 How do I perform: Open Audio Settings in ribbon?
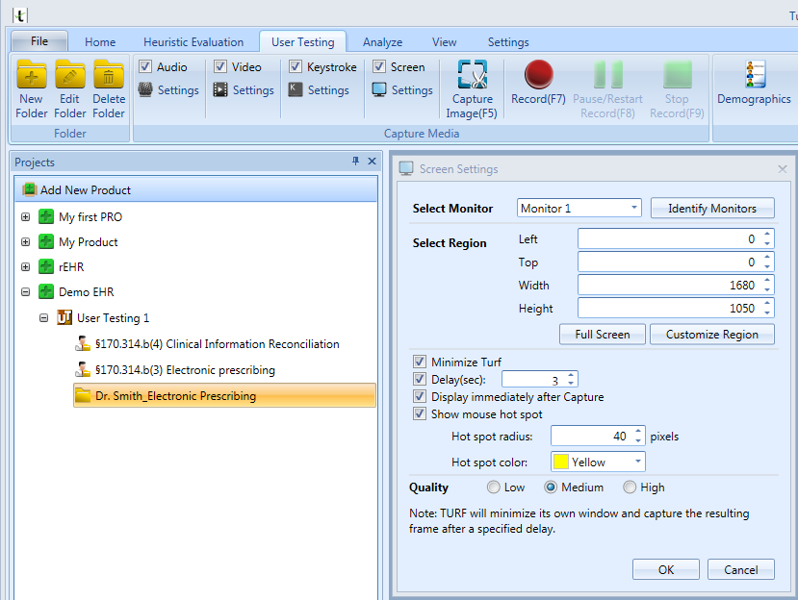pos(167,90)
